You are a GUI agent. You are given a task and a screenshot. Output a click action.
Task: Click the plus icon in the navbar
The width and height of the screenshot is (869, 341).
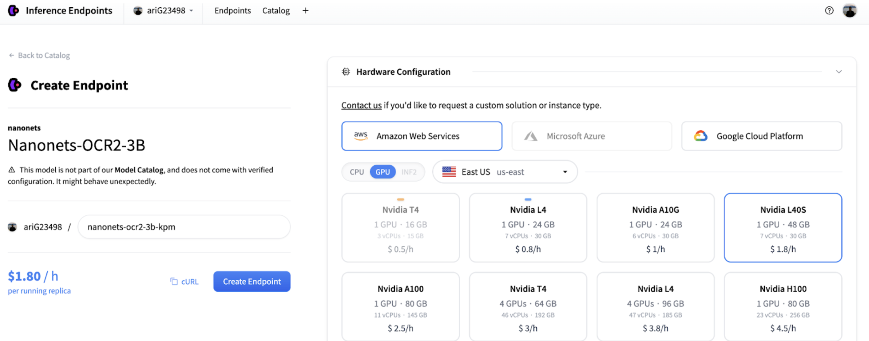tap(305, 11)
